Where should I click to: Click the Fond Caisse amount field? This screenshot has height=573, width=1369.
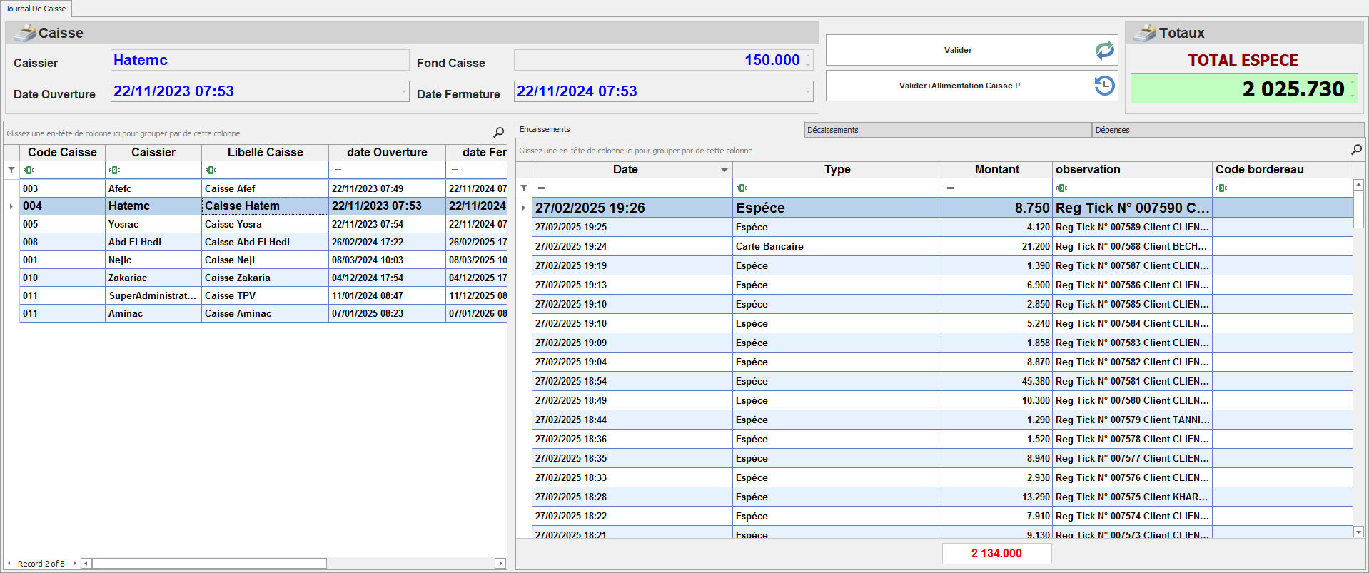click(x=660, y=60)
